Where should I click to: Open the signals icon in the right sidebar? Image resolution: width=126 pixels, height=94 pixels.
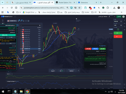click(x=124, y=23)
